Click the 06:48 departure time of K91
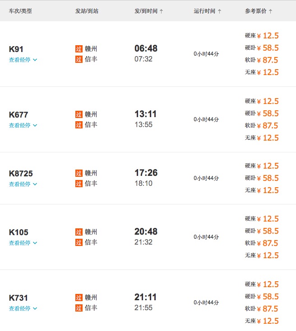This screenshot has width=296, height=331. (146, 48)
